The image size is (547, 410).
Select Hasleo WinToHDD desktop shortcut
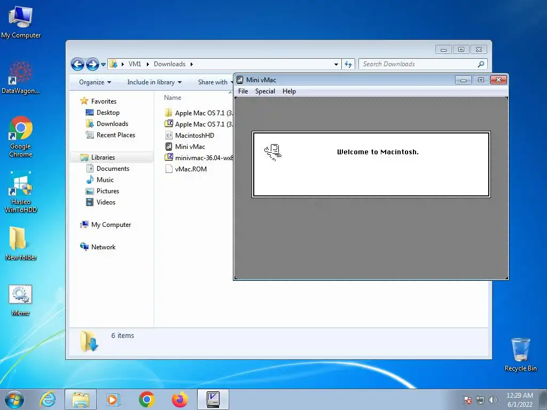click(21, 192)
